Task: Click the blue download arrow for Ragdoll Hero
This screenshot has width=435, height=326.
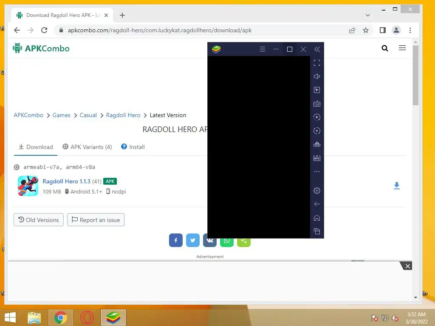Action: [x=397, y=186]
